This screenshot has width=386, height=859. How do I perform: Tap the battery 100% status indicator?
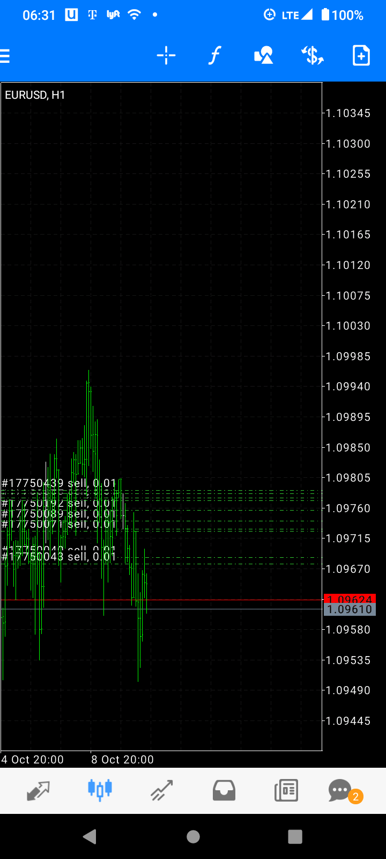[x=343, y=15]
